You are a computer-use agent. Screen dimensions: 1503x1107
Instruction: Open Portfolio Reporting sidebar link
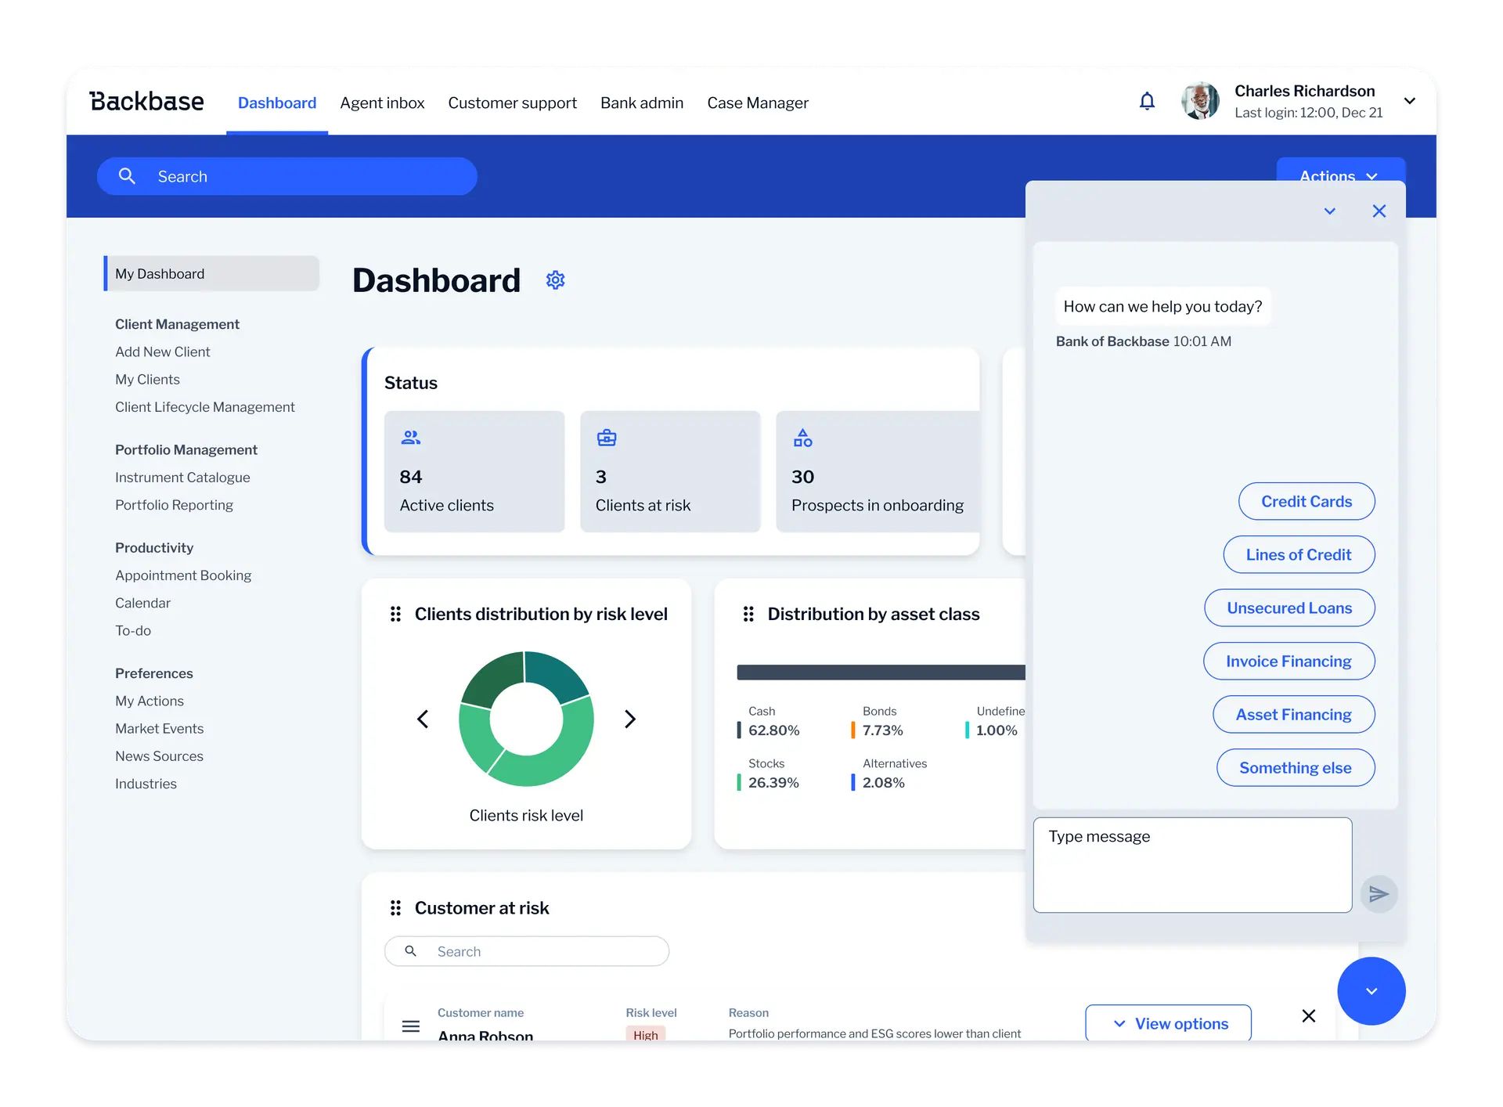tap(174, 505)
